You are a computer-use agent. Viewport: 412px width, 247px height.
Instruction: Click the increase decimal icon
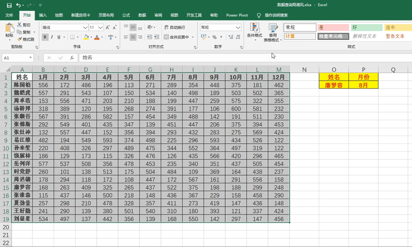click(x=231, y=37)
